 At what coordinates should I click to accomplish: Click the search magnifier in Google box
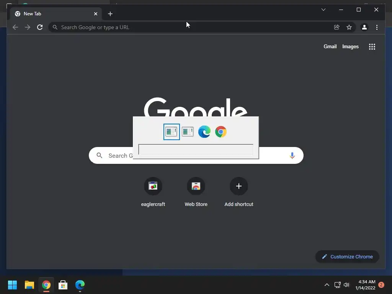coord(99,155)
